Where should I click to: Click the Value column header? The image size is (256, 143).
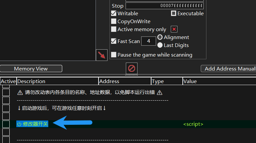point(219,81)
